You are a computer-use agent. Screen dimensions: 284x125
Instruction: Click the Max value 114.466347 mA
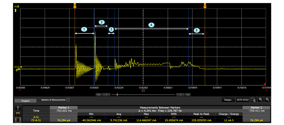pos(146,120)
